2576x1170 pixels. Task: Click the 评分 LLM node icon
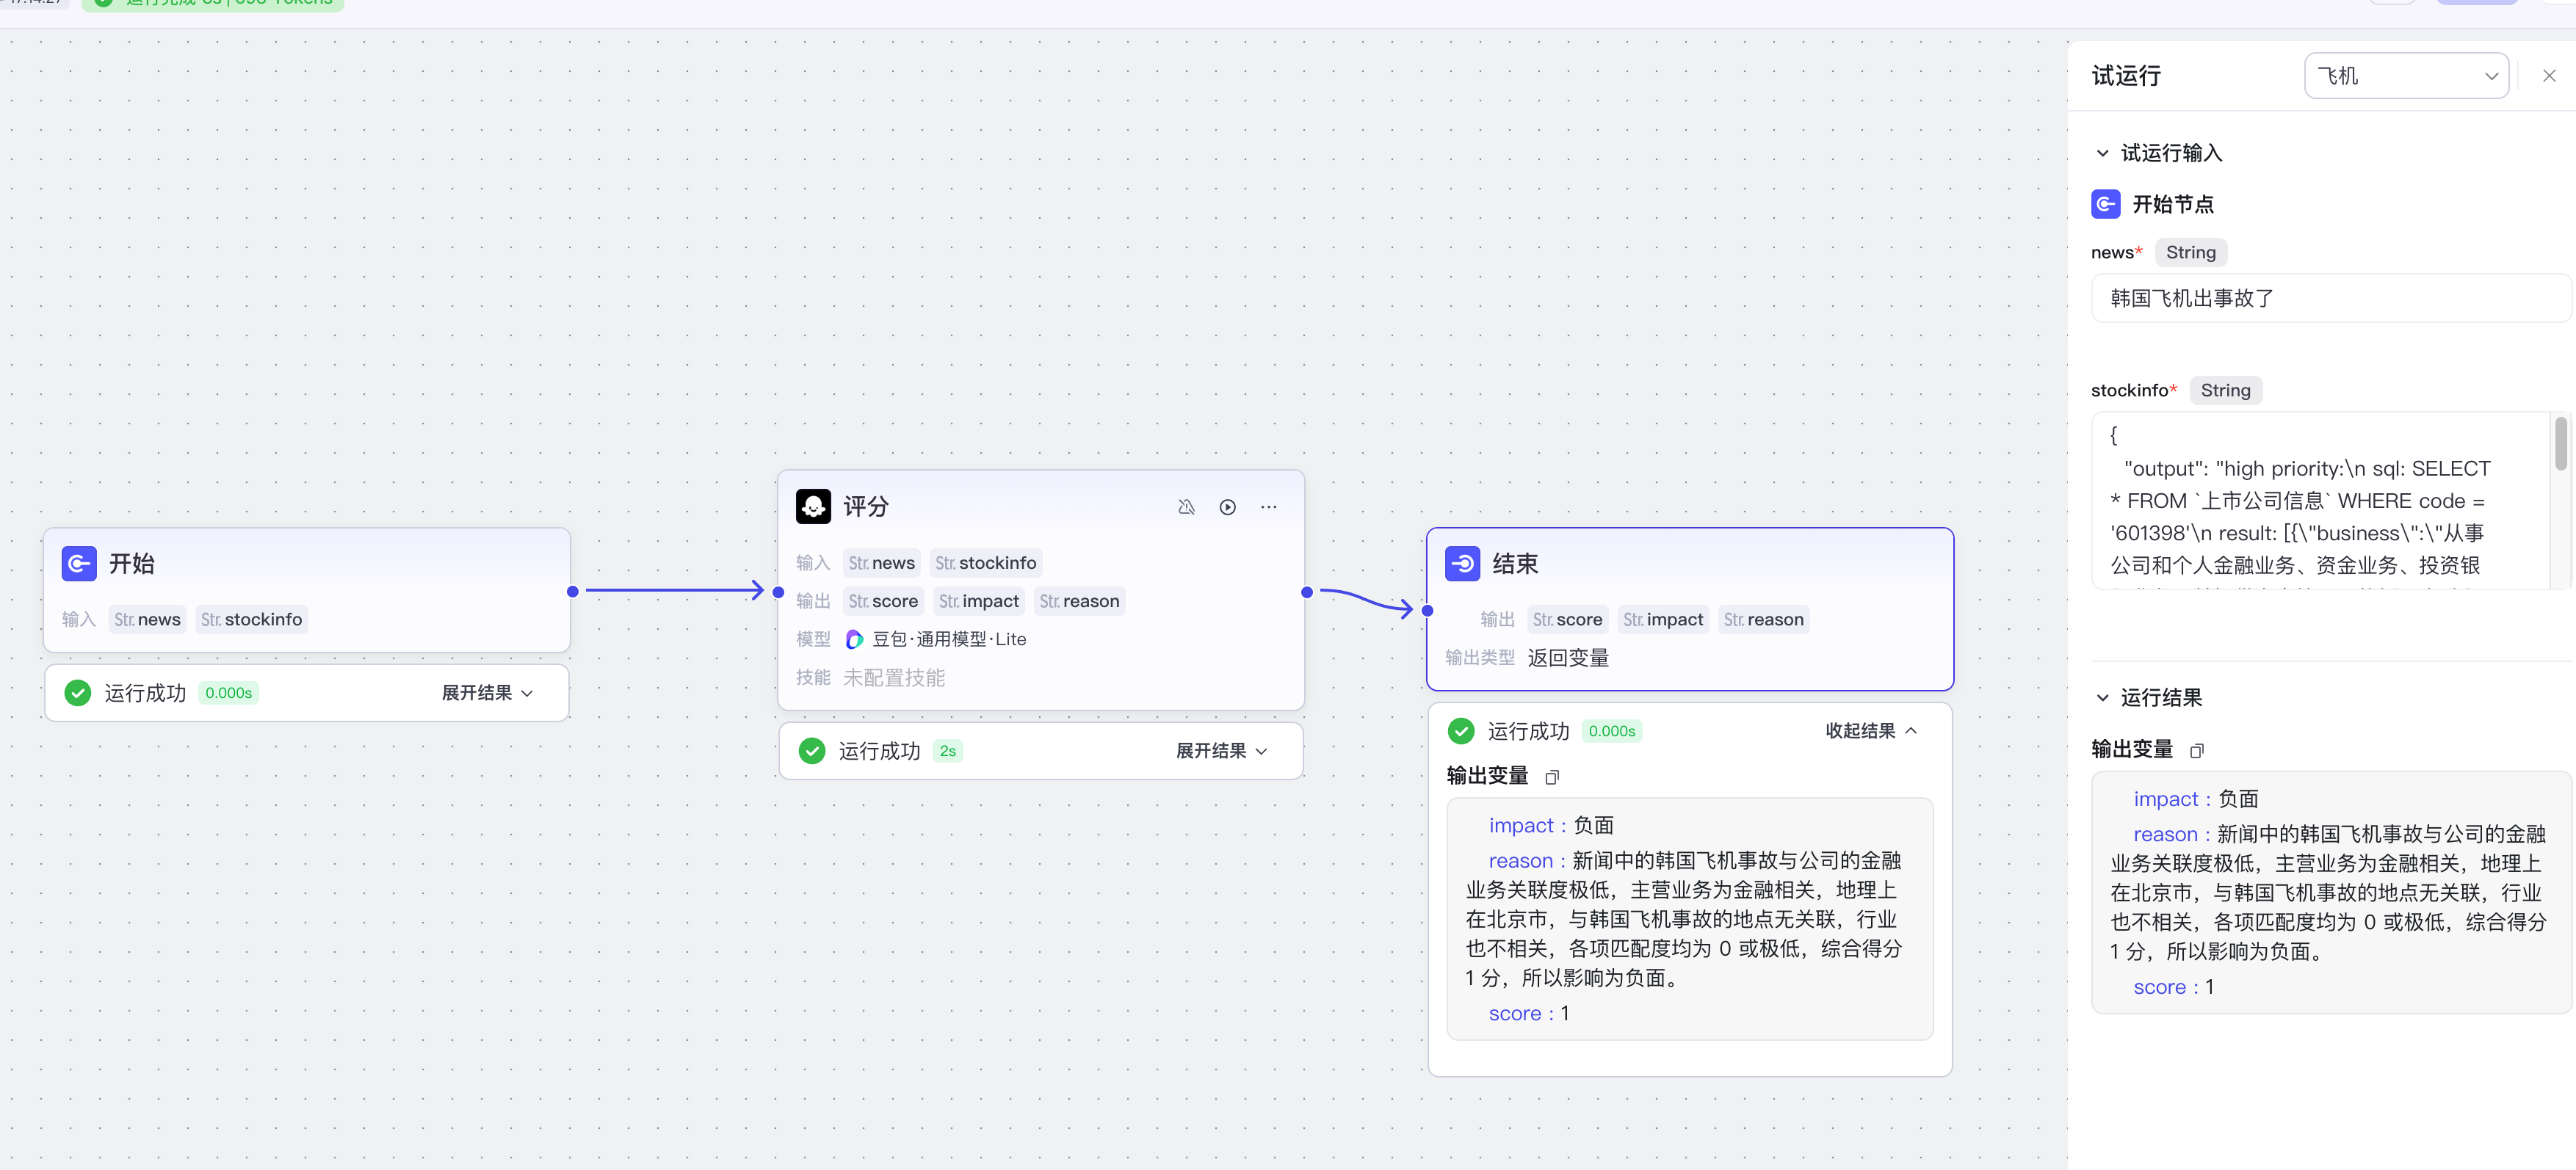click(x=813, y=506)
